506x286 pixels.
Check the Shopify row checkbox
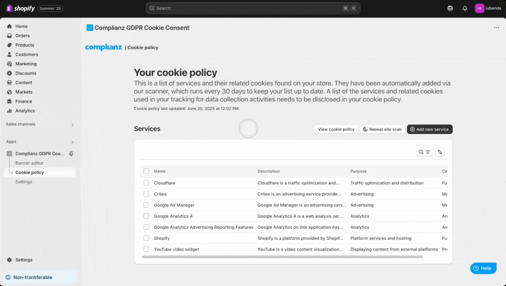click(146, 238)
